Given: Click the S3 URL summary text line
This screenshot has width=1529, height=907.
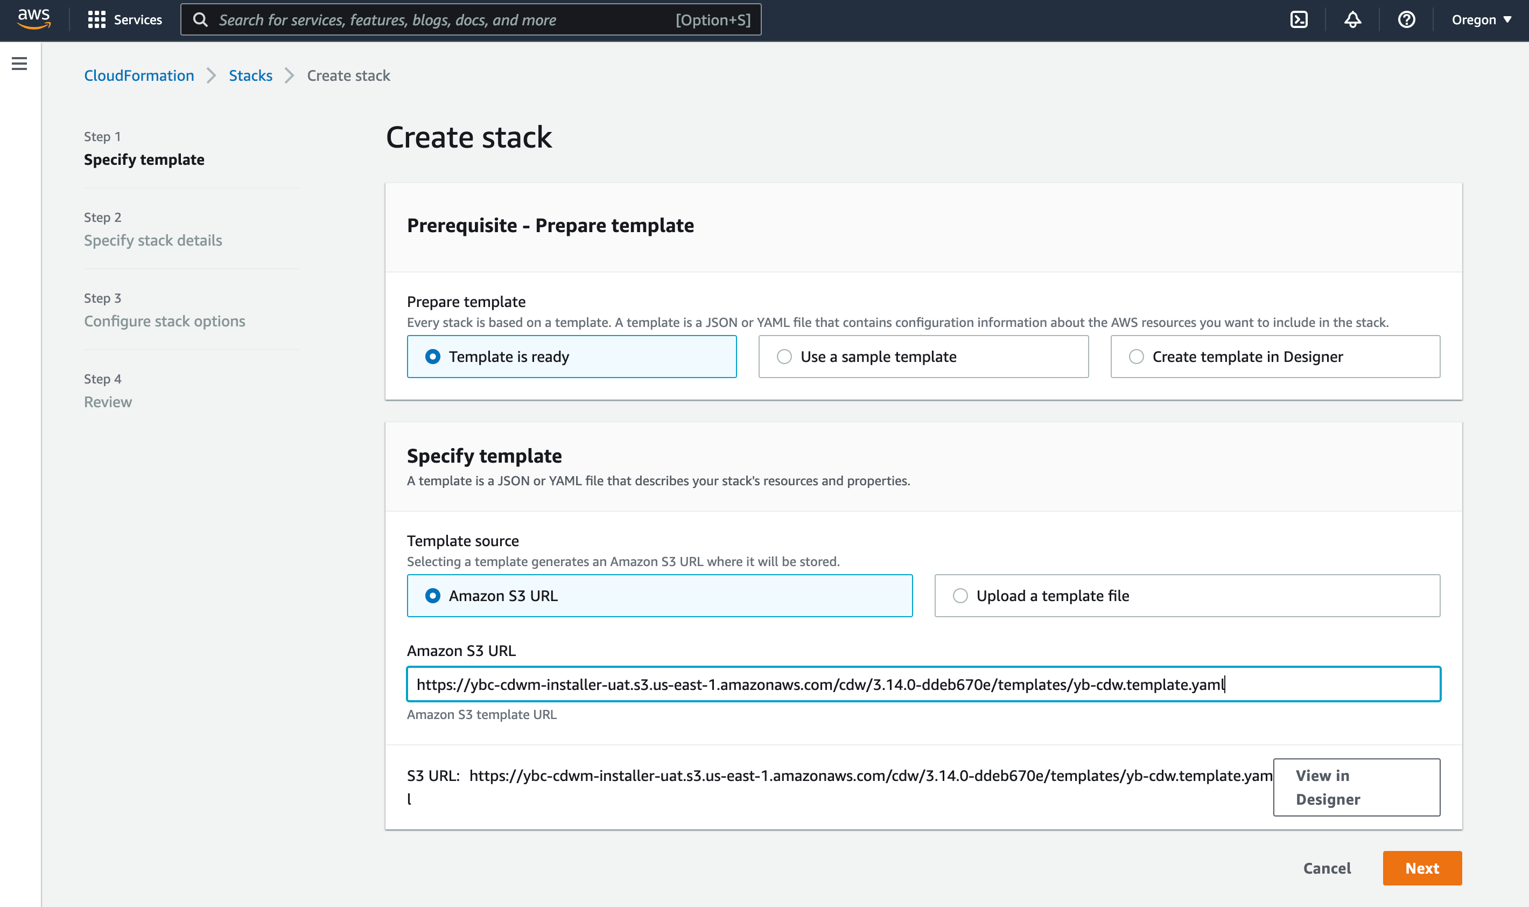Looking at the screenshot, I should coord(840,786).
